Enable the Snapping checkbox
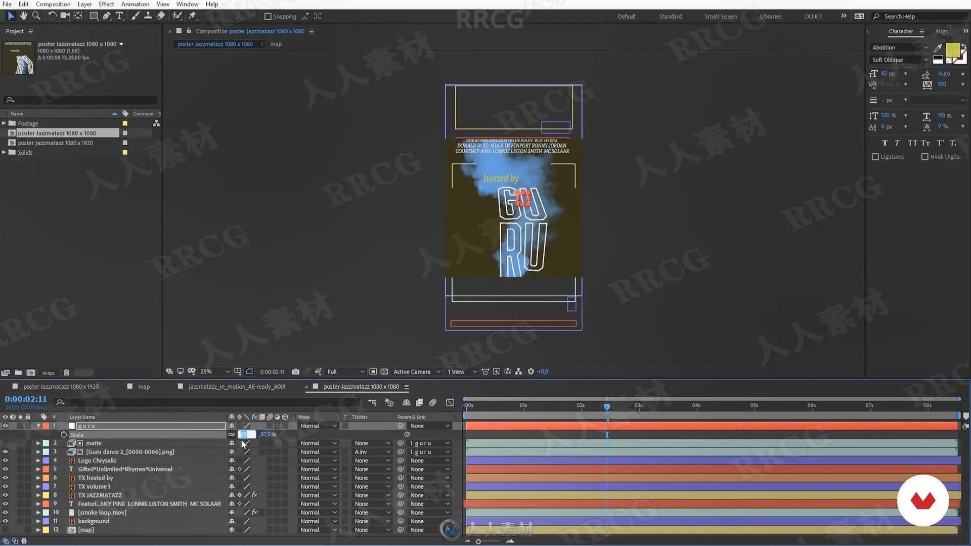The width and height of the screenshot is (971, 546). (268, 17)
